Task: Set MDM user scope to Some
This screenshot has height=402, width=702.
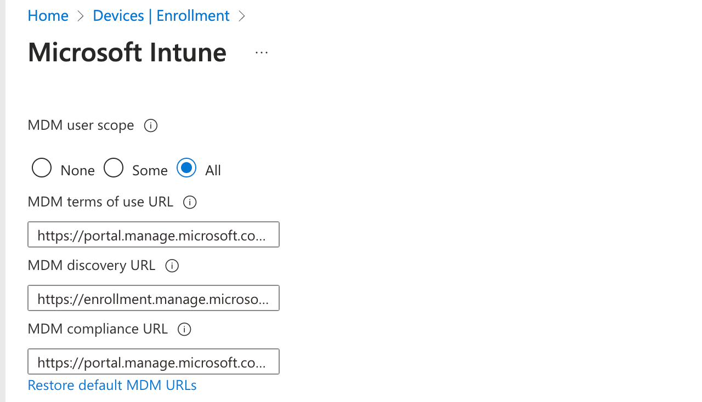Action: click(x=114, y=168)
